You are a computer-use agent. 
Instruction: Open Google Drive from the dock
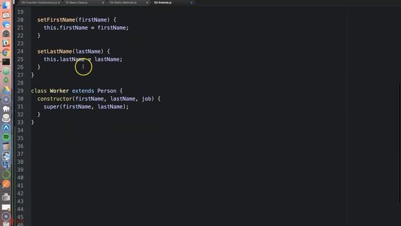point(6,90)
